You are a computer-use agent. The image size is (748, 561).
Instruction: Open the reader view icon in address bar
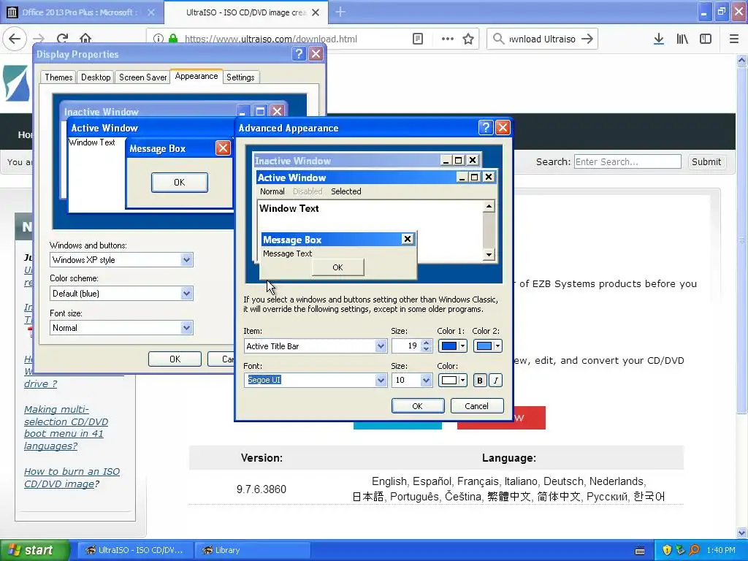417,39
